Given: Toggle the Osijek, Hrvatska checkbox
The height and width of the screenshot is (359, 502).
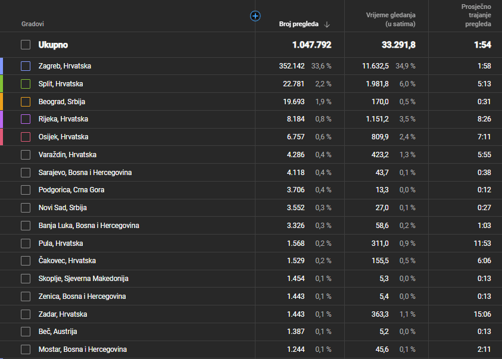Looking at the screenshot, I should tap(25, 137).
